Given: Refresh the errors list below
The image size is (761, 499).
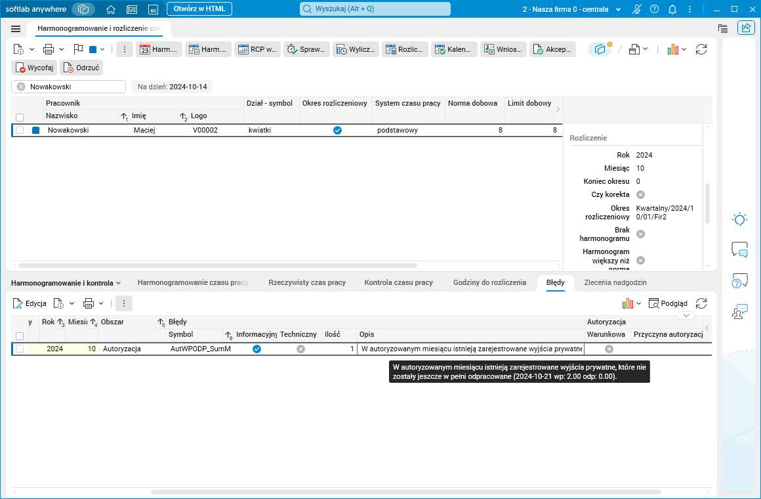Looking at the screenshot, I should click(x=701, y=303).
